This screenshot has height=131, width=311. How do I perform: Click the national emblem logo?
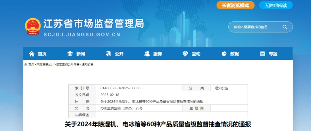tap(33, 26)
